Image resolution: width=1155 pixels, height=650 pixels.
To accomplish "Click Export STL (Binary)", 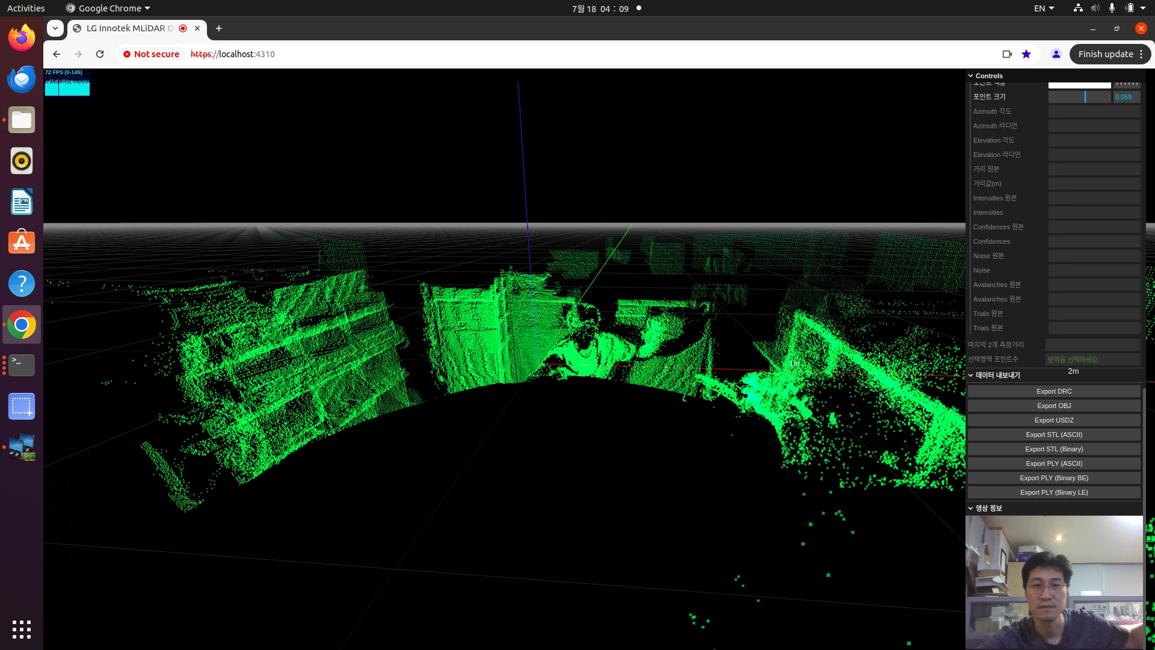I will pyautogui.click(x=1054, y=449).
